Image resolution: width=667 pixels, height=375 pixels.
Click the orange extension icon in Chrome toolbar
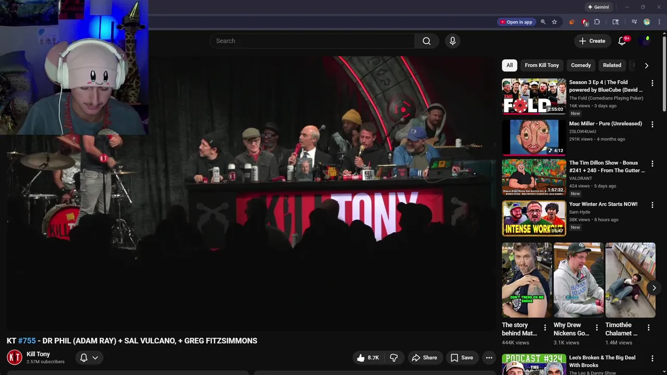(x=572, y=22)
